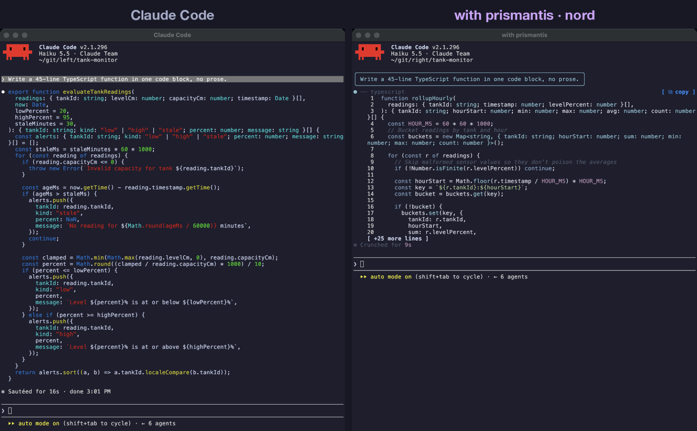Click the blue bullet next to 'typescript' label
697x431 pixels.
pyautogui.click(x=355, y=92)
